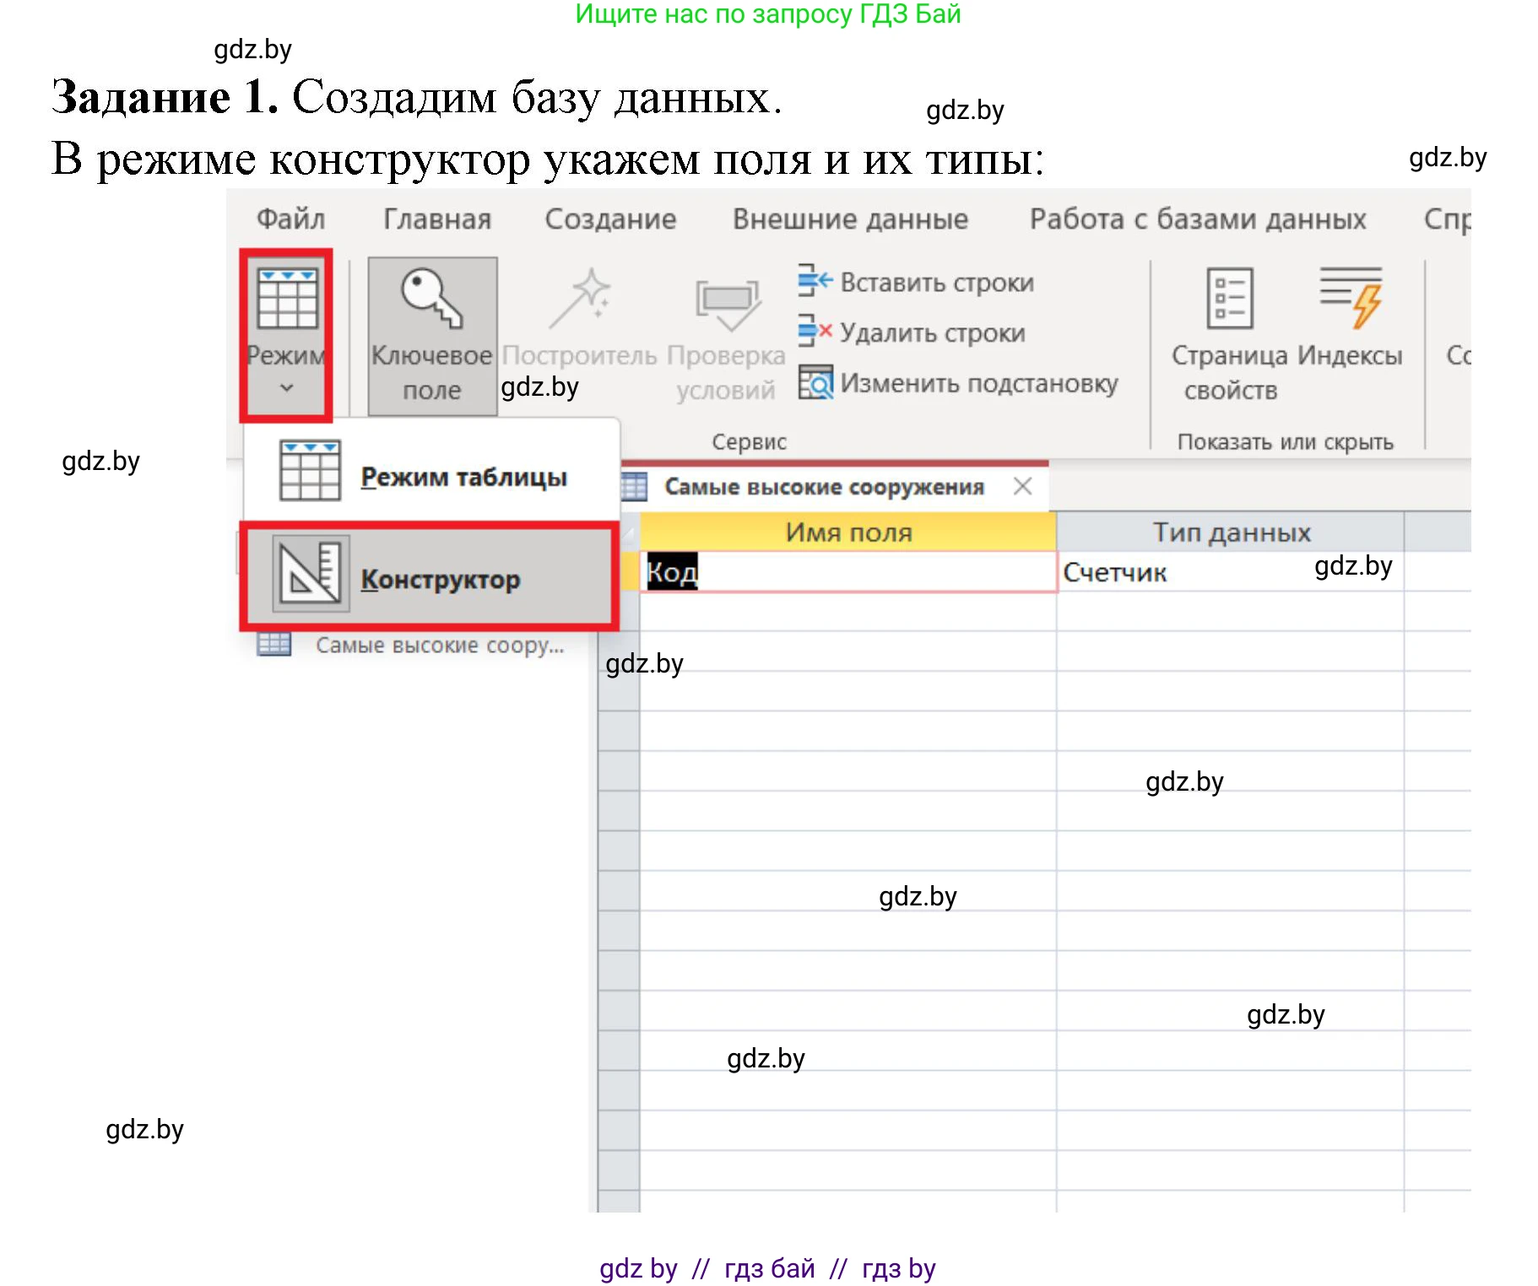The height and width of the screenshot is (1286, 1538).
Task: Click Вставить строки in the ribbon
Action: [x=917, y=283]
